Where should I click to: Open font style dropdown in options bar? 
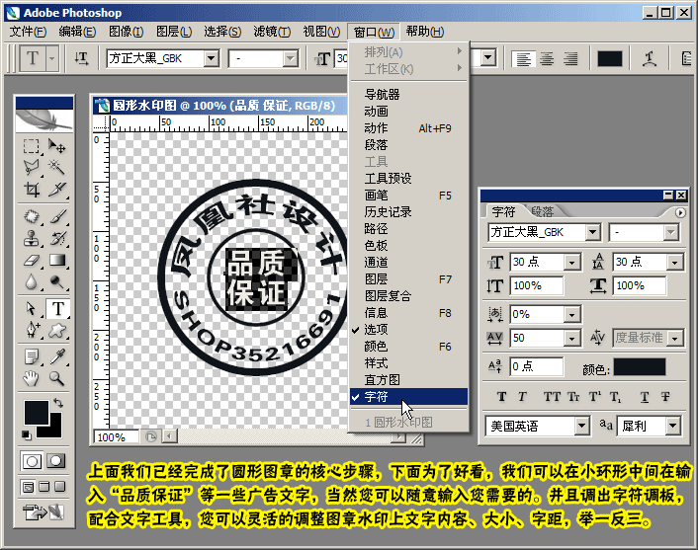pyautogui.click(x=291, y=58)
